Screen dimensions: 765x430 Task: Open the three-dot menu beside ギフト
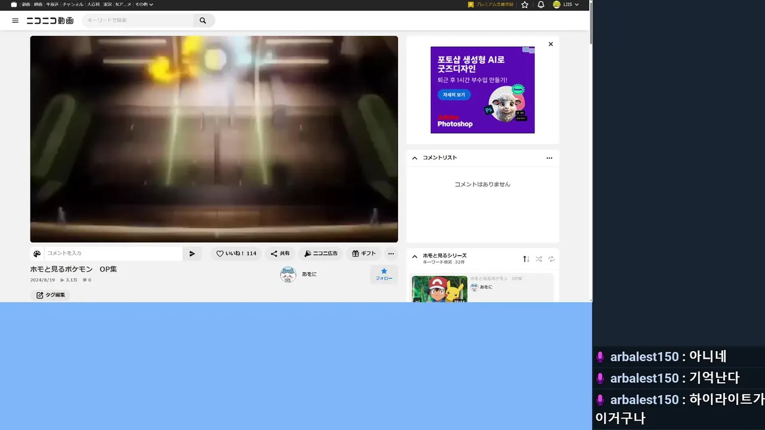391,254
